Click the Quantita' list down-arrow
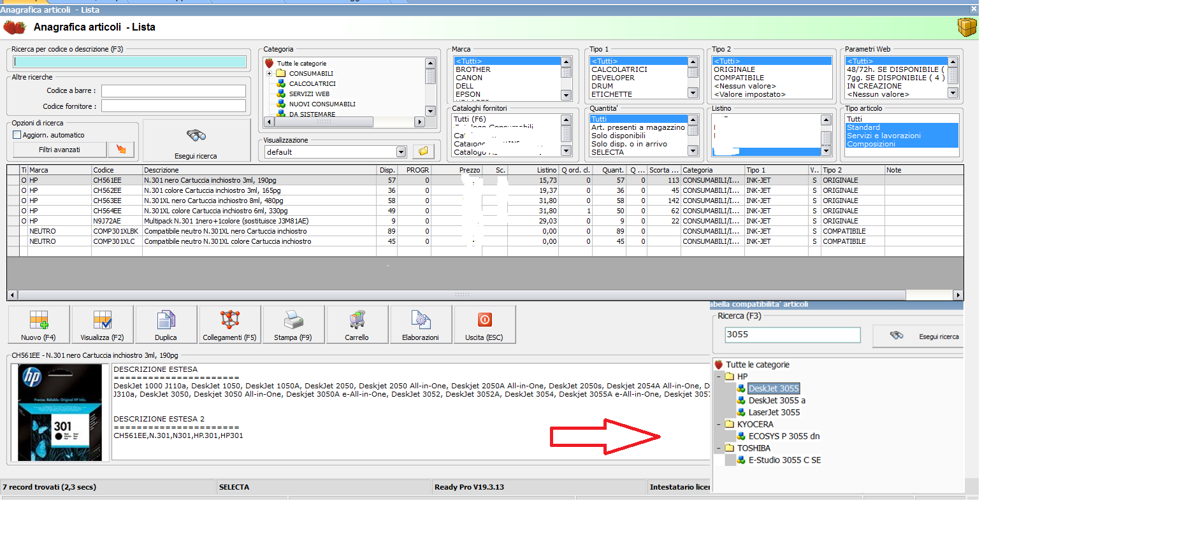The width and height of the screenshot is (1184, 559). coord(693,151)
